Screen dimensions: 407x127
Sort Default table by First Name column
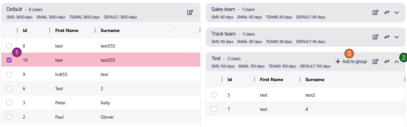click(x=67, y=30)
